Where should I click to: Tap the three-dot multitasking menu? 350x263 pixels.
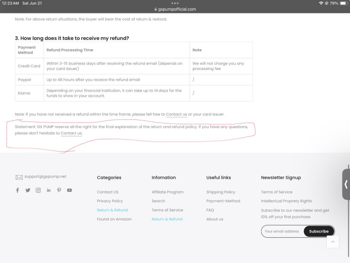[175, 3]
